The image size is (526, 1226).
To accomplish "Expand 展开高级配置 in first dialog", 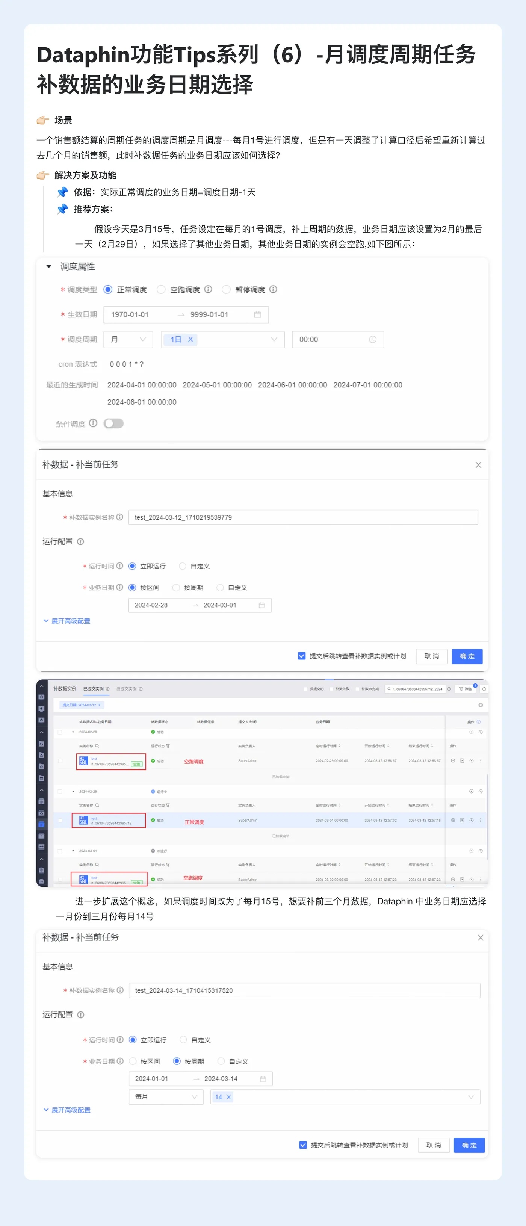I will (67, 621).
